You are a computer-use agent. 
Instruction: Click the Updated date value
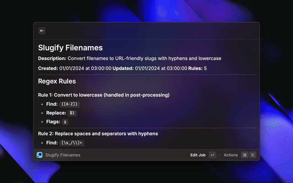pos(161,68)
